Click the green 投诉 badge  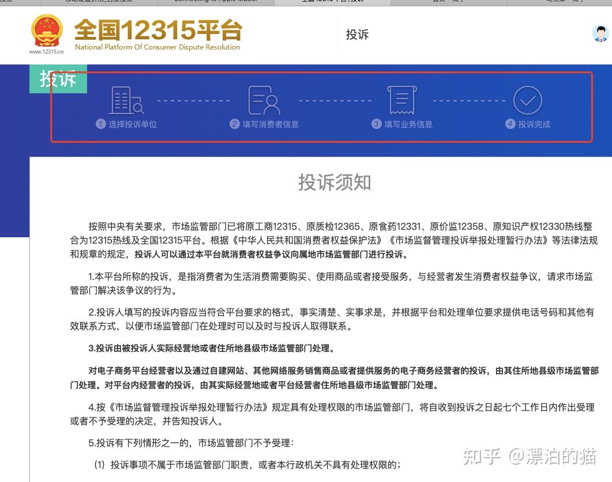(x=58, y=79)
